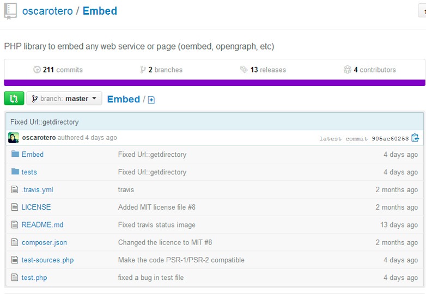Click the green compare and review button

(x=14, y=99)
